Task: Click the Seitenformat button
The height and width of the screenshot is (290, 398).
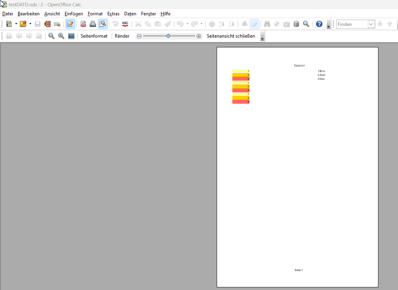Action: coord(94,36)
